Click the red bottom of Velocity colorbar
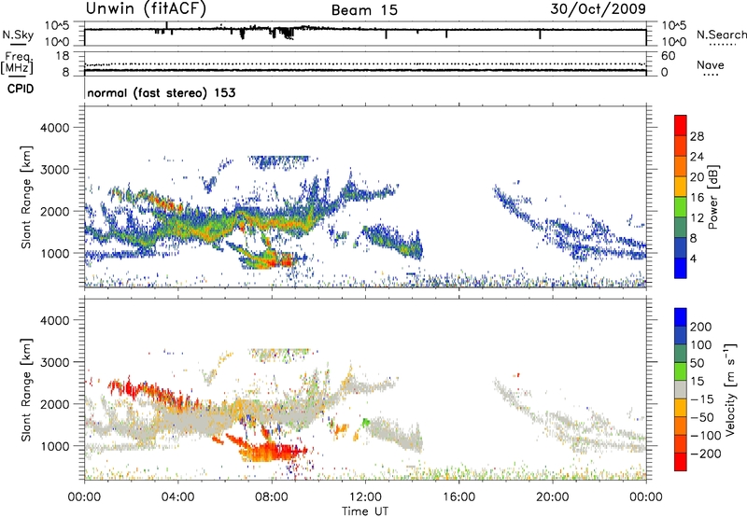 [681, 462]
